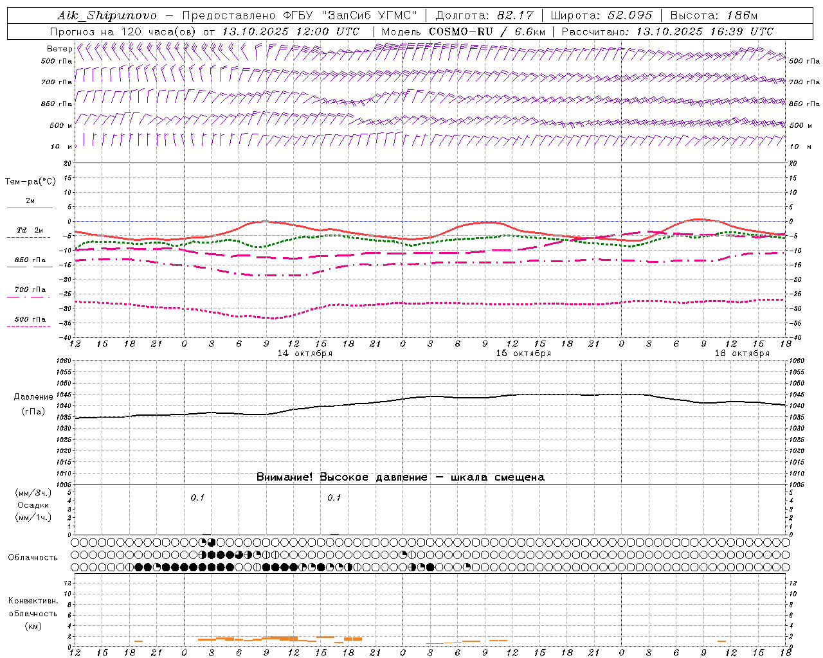Click the red line sample under the 2м legend
Screen dimensions: 823x658
pyautogui.click(x=30, y=208)
